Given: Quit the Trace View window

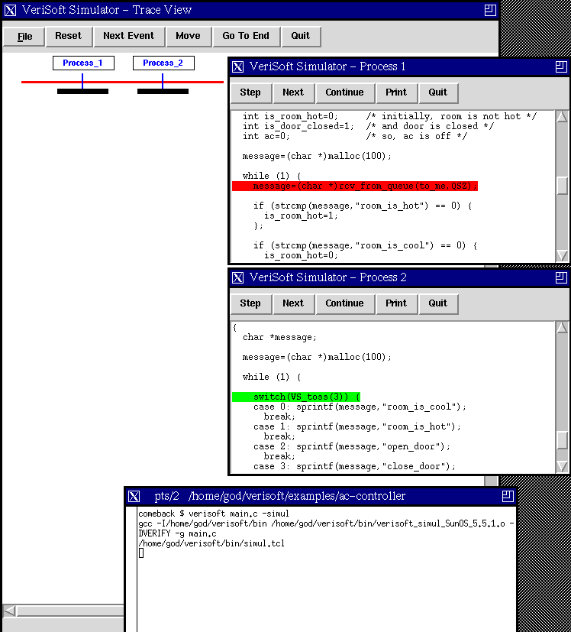Looking at the screenshot, I should tap(301, 36).
